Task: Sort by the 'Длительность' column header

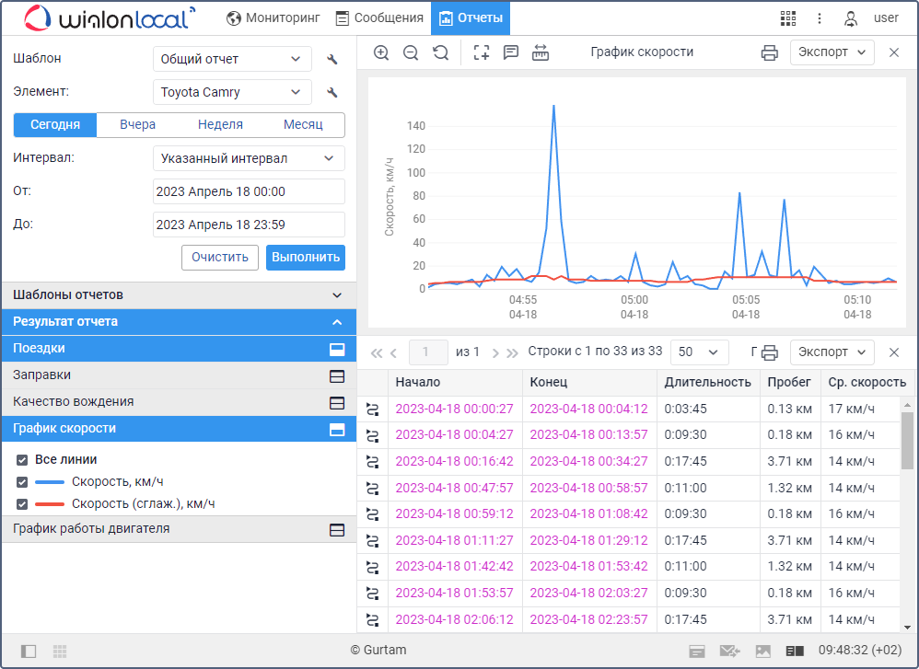Action: point(707,383)
